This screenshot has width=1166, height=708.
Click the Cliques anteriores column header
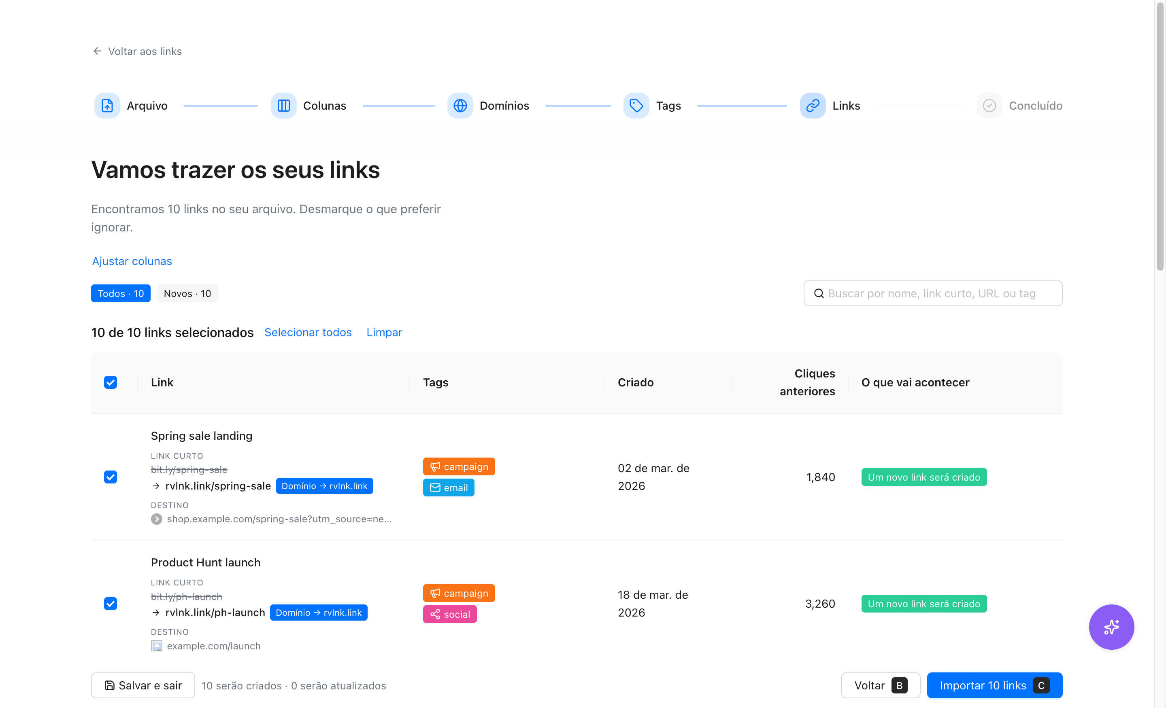(x=807, y=382)
